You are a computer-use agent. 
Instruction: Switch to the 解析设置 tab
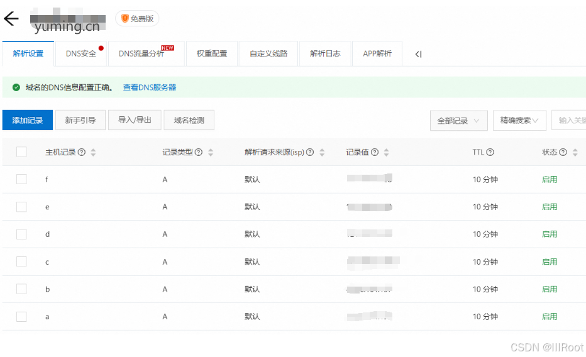coord(28,54)
